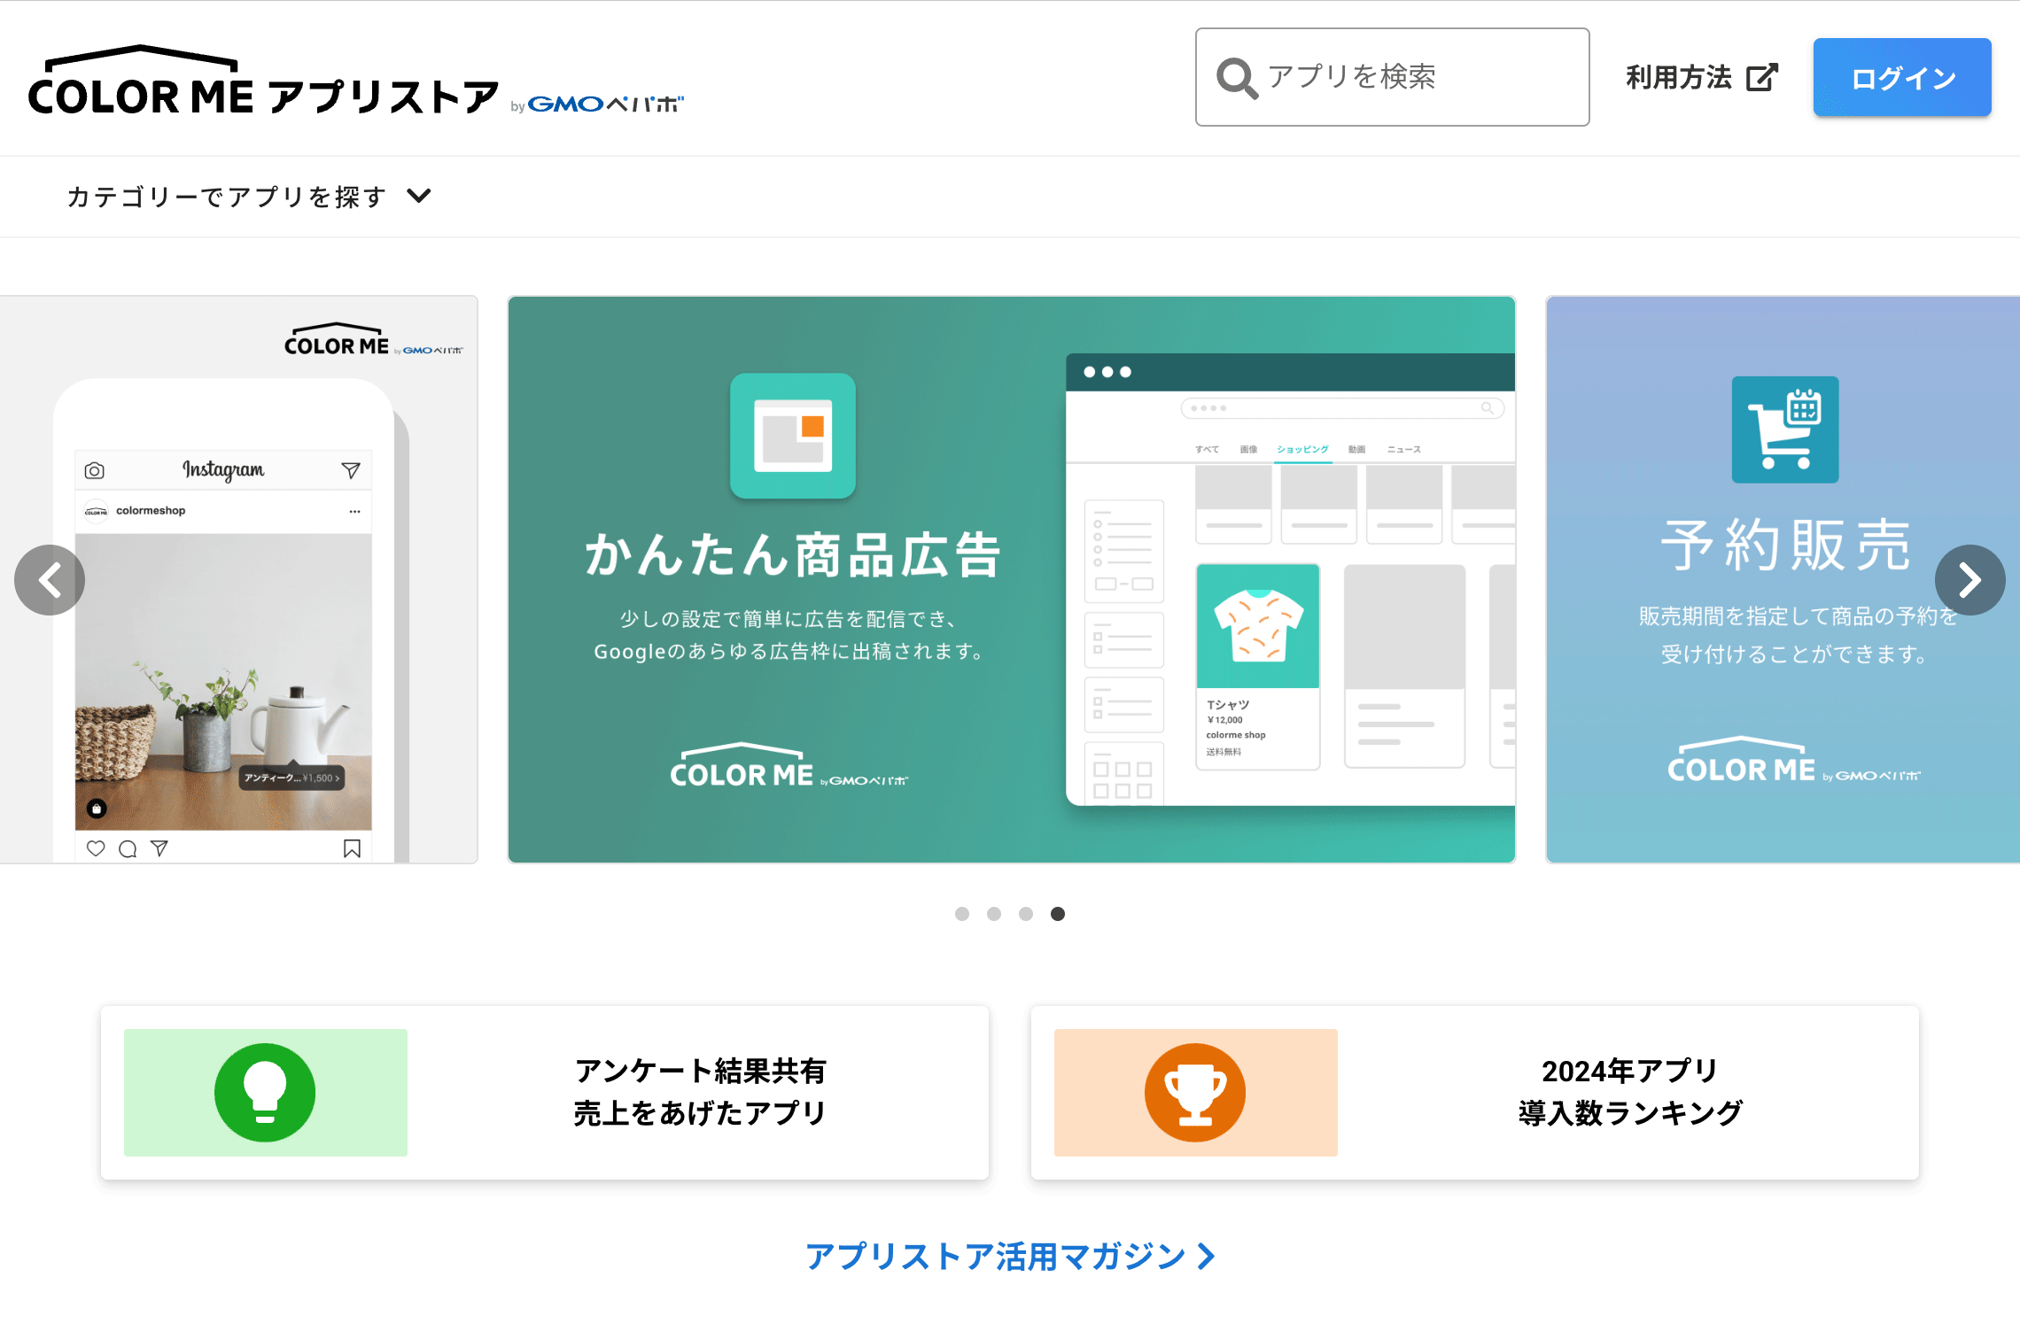Select the second carousel dot

994,914
